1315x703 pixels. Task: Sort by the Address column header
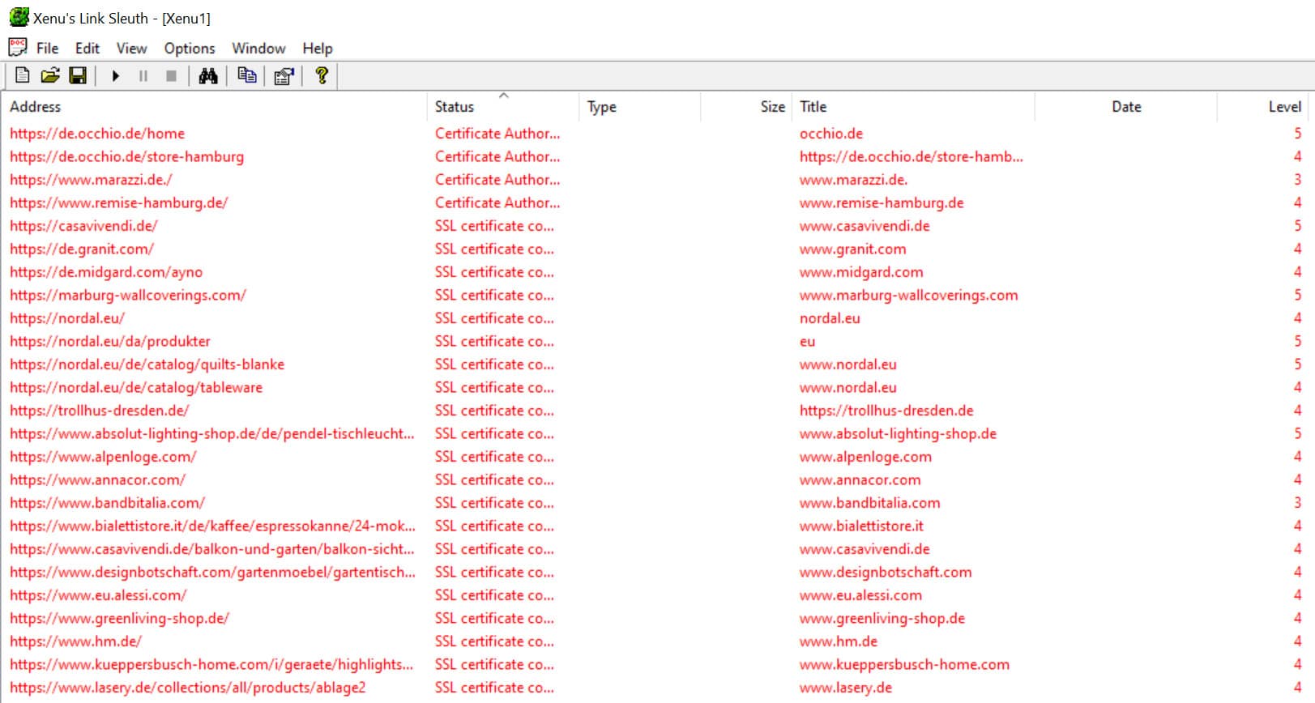215,107
